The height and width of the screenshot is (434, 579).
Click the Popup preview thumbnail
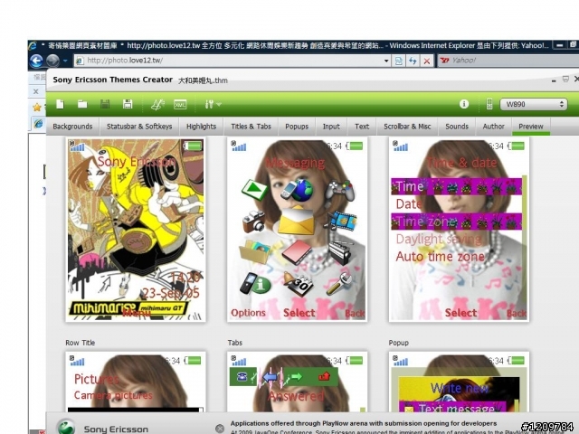(x=459, y=382)
